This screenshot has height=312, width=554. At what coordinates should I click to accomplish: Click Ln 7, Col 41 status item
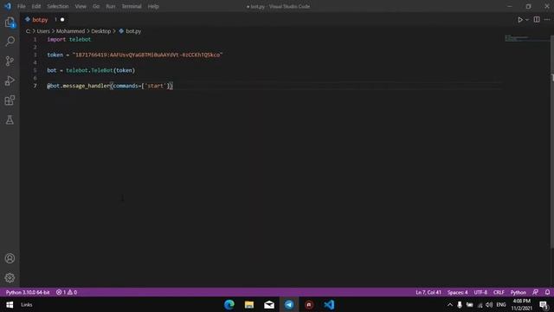pyautogui.click(x=428, y=292)
